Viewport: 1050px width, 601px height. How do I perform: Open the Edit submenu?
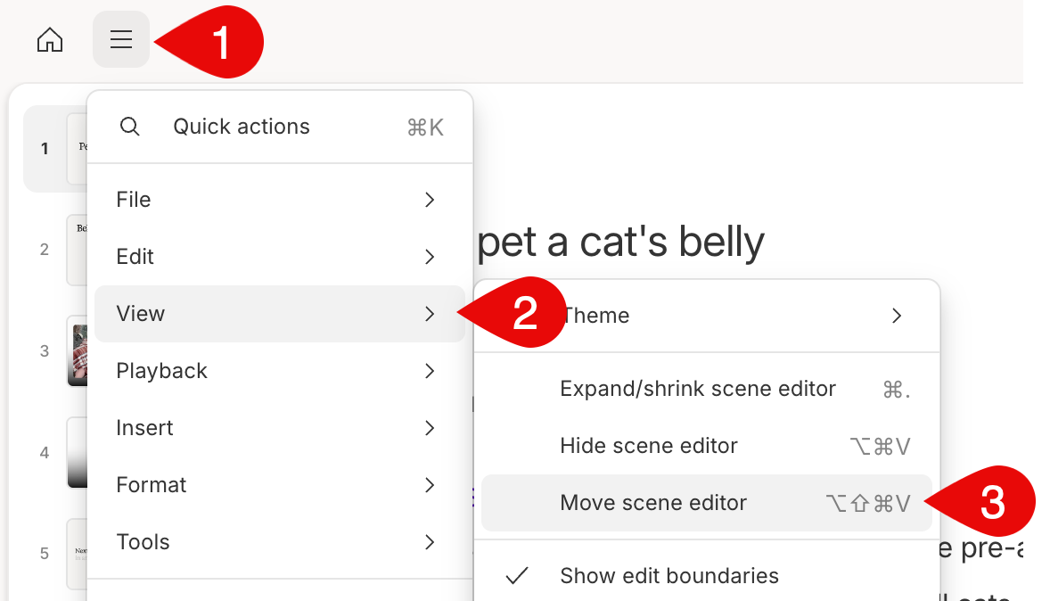click(280, 257)
